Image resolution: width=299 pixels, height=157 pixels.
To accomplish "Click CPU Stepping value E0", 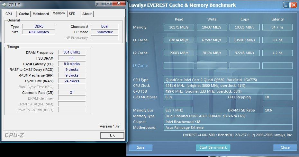I will (278, 97).
